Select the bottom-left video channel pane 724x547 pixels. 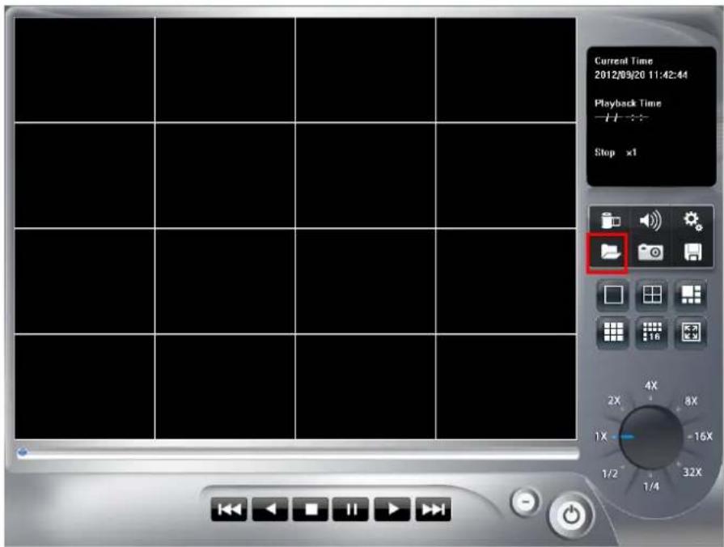pyautogui.click(x=84, y=387)
